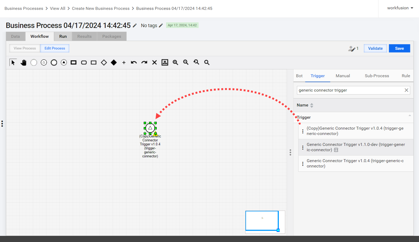419x242 pixels.
Task: Edit the business process name pencil
Action: tap(135, 26)
